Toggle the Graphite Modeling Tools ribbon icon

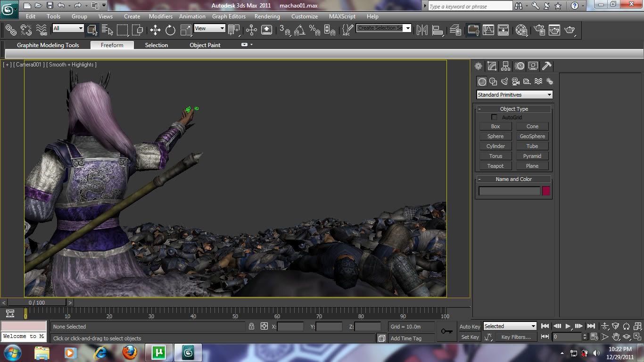coord(473,30)
